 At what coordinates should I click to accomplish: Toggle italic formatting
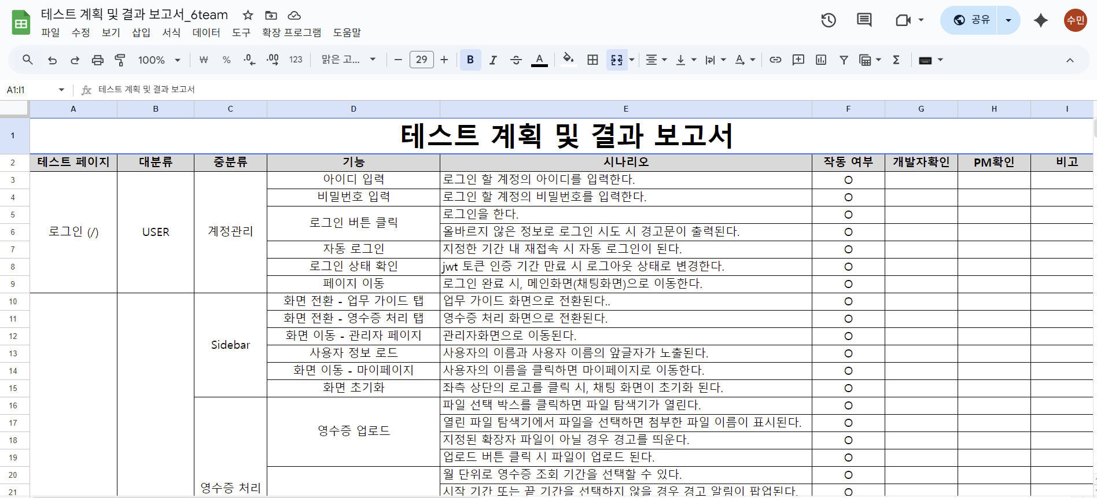[x=493, y=60]
